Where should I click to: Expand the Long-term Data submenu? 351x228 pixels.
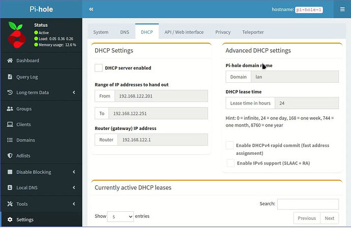point(74,92)
